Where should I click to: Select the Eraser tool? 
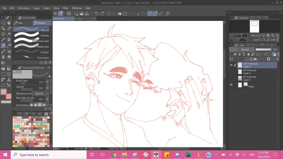(x=9, y=57)
